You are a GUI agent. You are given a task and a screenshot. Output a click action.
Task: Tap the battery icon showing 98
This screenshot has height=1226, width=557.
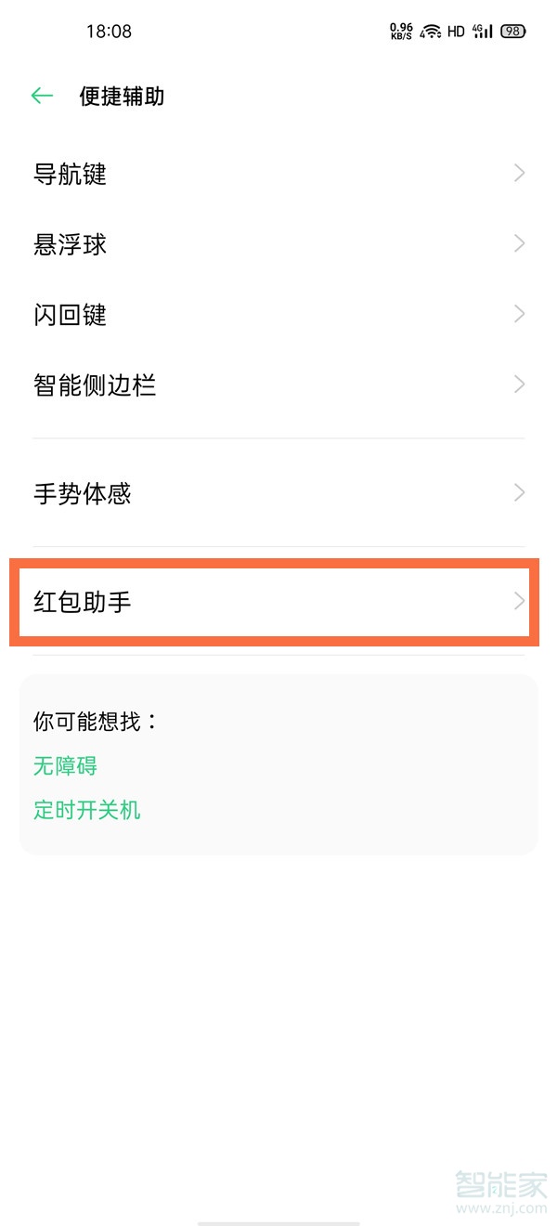[512, 31]
